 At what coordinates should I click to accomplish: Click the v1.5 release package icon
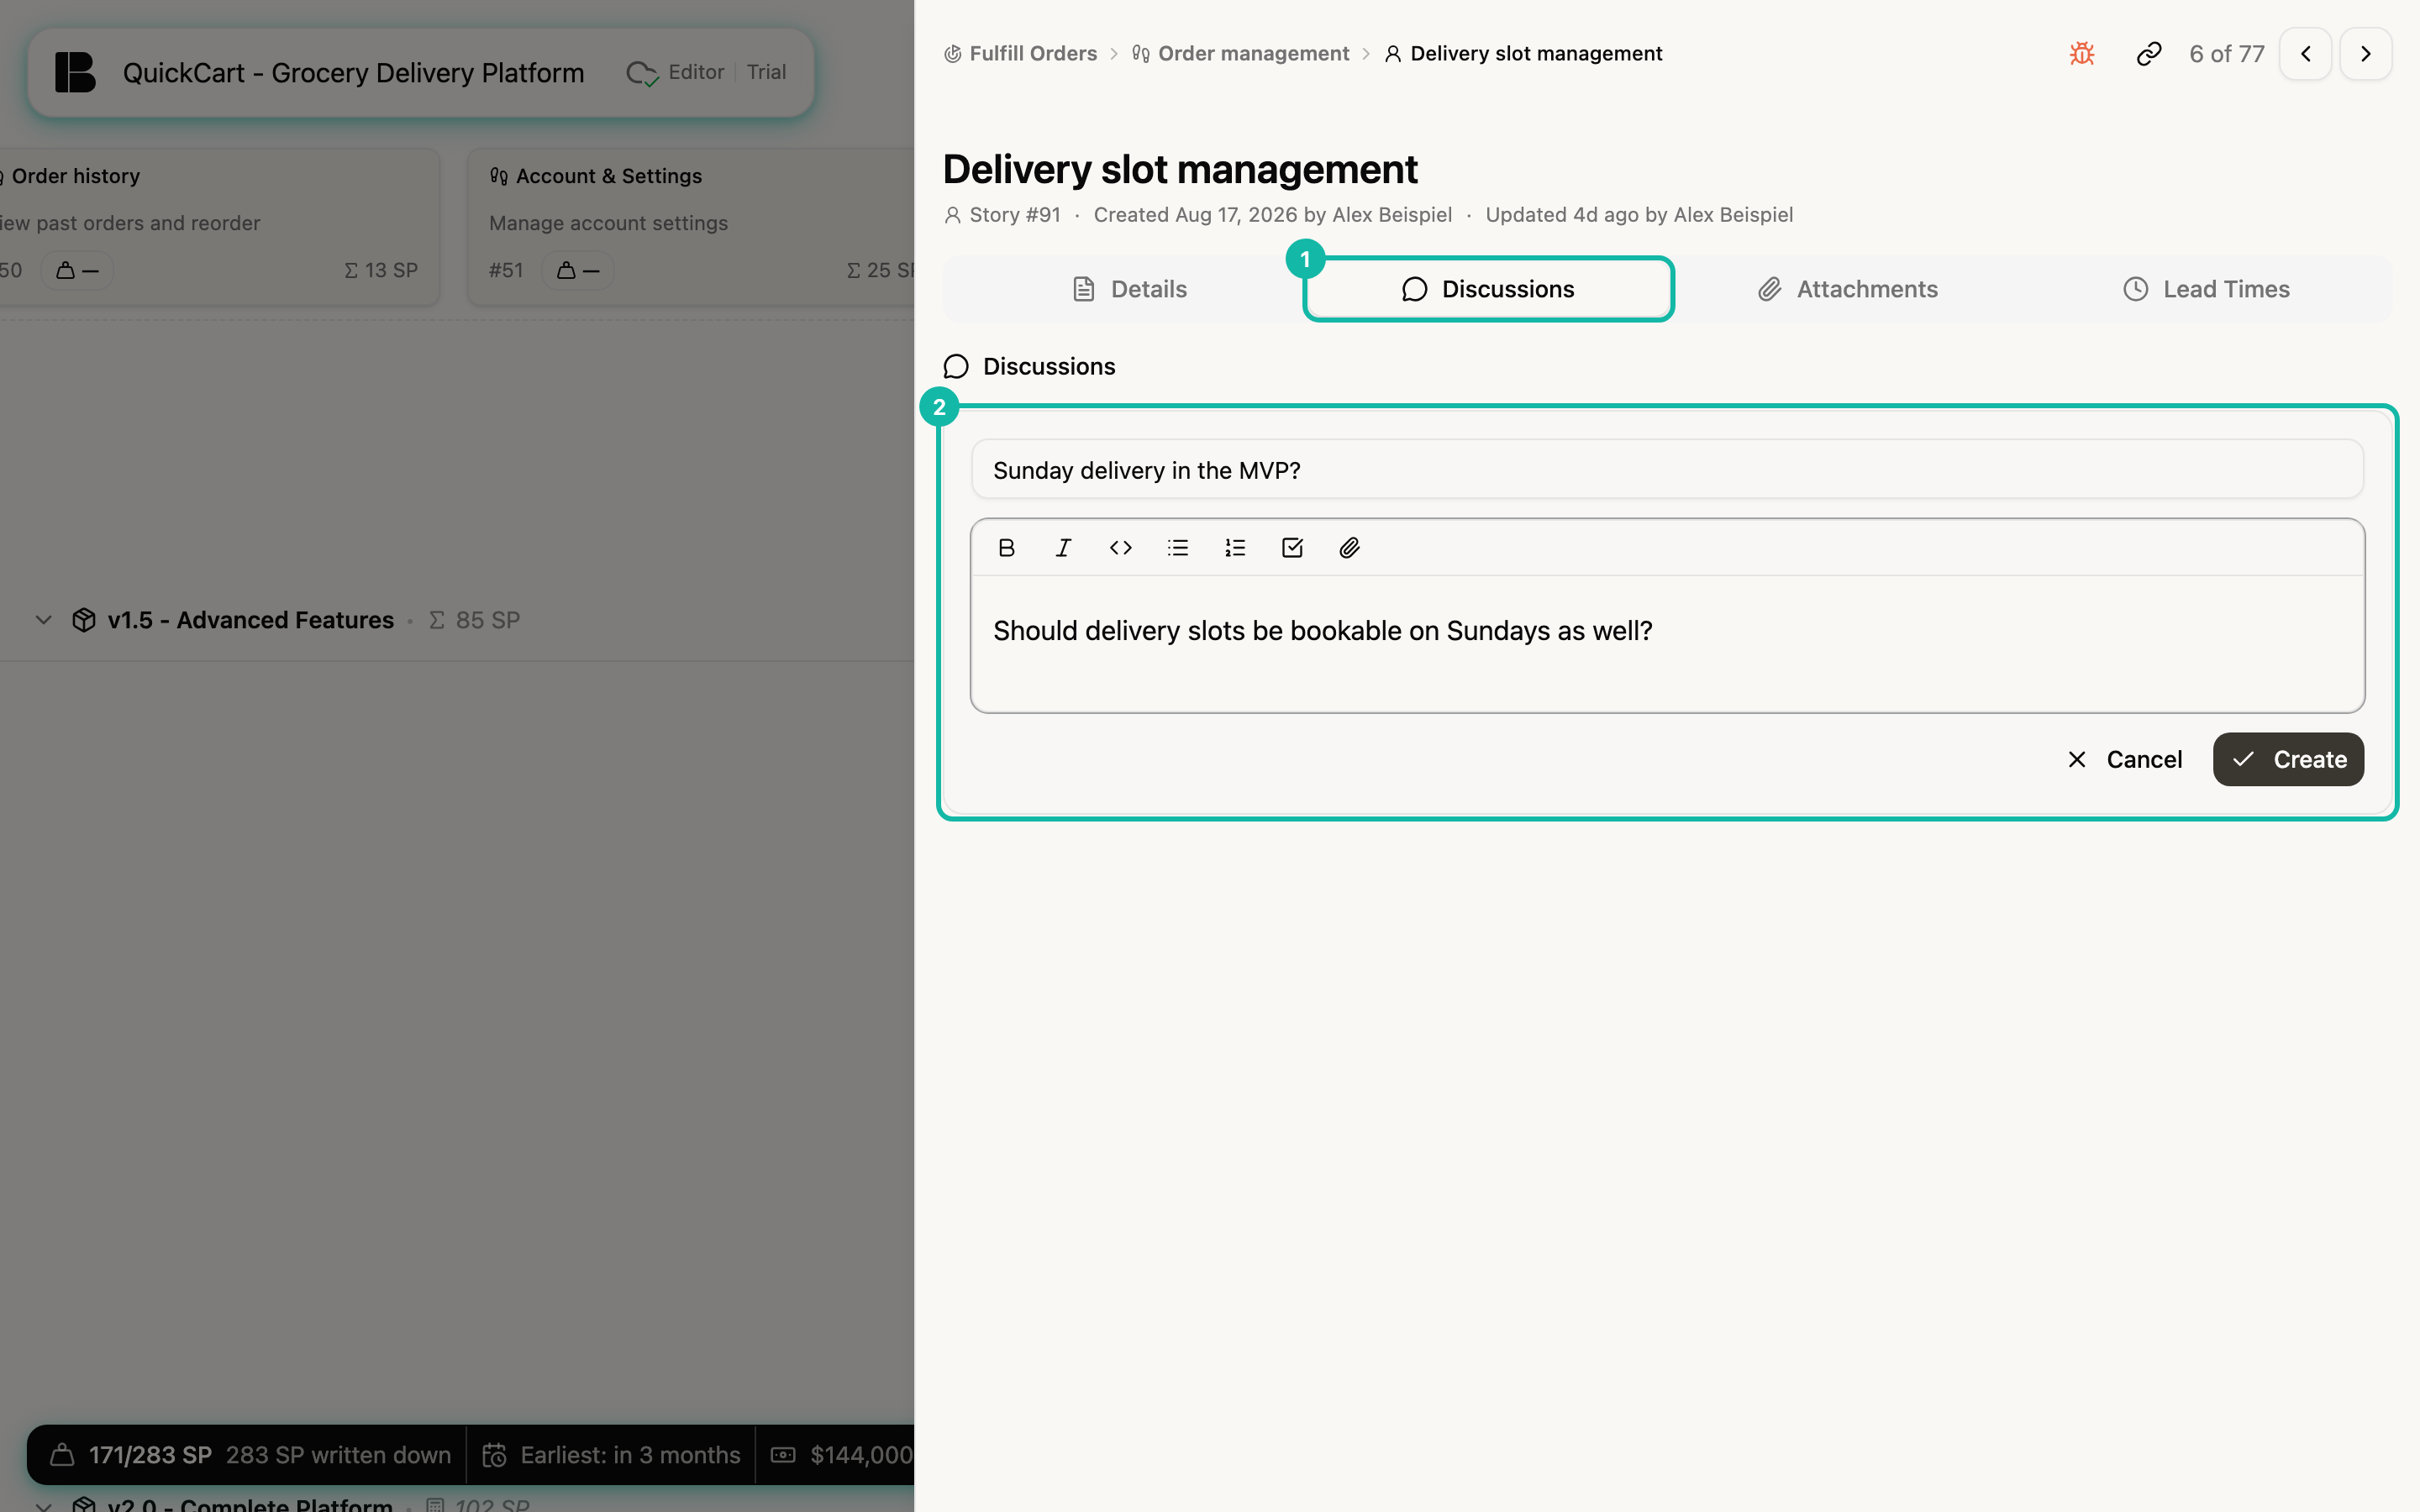pyautogui.click(x=84, y=620)
